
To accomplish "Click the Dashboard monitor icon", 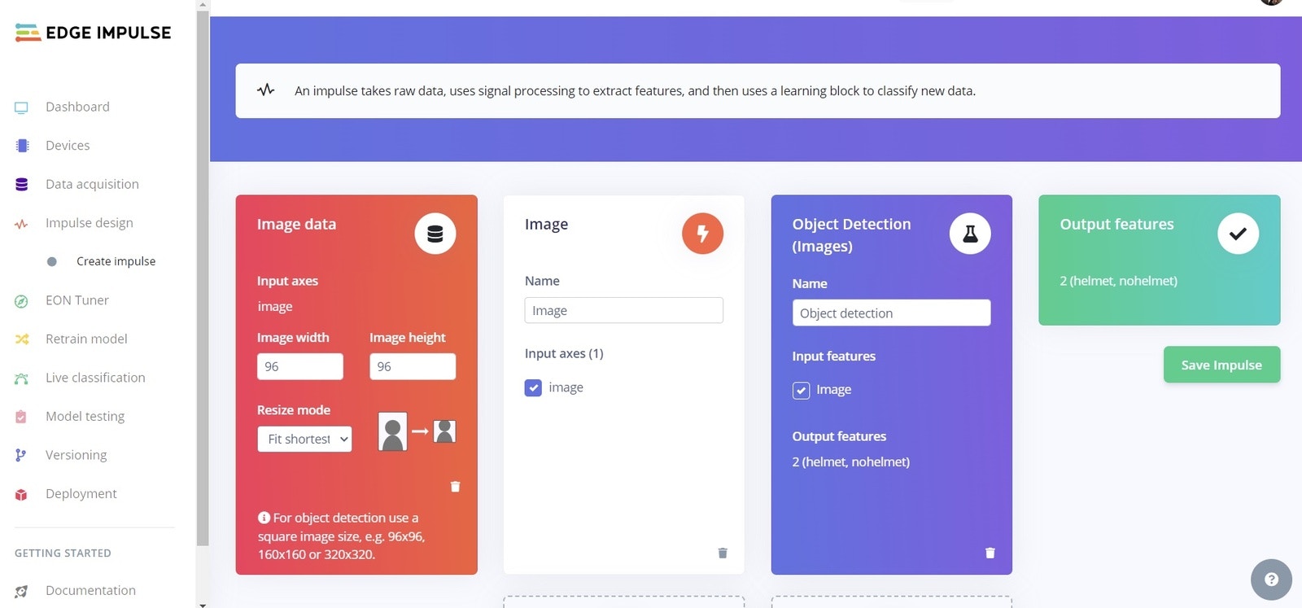I will (21, 107).
